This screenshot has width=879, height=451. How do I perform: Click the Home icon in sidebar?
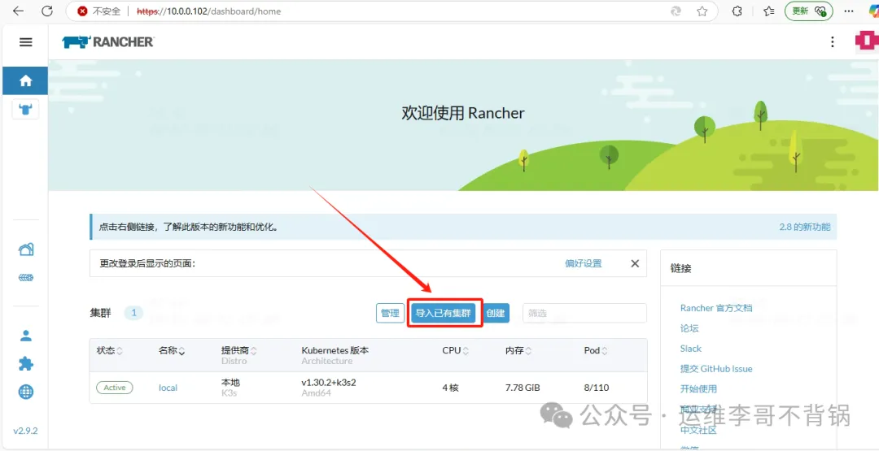(x=25, y=80)
